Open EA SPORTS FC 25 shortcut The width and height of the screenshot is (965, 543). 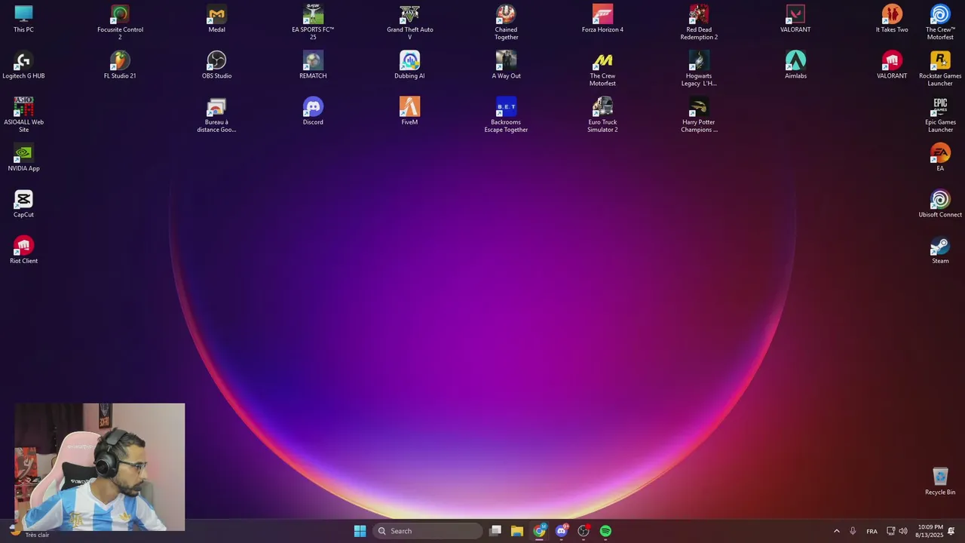coord(313,22)
